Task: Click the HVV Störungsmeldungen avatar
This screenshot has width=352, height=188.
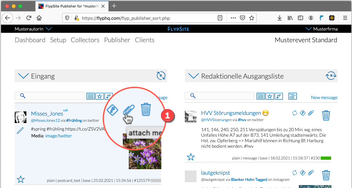Action: [191, 117]
